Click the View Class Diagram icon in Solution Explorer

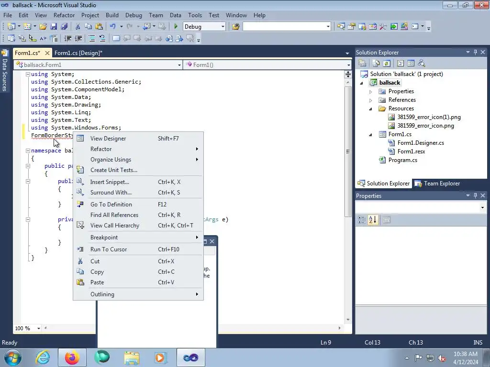pyautogui.click(x=421, y=64)
